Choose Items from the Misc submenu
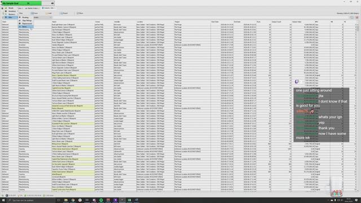 (25, 27)
